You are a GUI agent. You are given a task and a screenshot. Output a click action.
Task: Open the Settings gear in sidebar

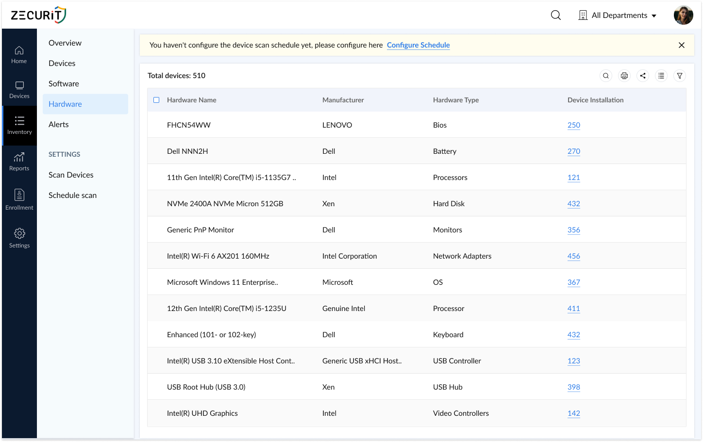pyautogui.click(x=19, y=238)
